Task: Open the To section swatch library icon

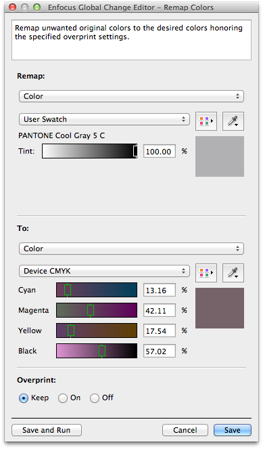Action: click(206, 273)
